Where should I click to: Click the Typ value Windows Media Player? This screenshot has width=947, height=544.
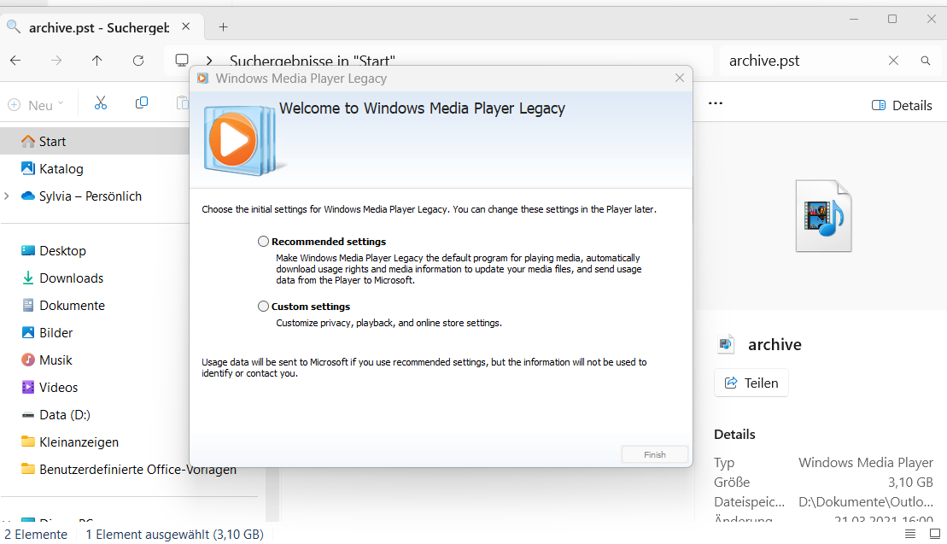click(x=866, y=463)
